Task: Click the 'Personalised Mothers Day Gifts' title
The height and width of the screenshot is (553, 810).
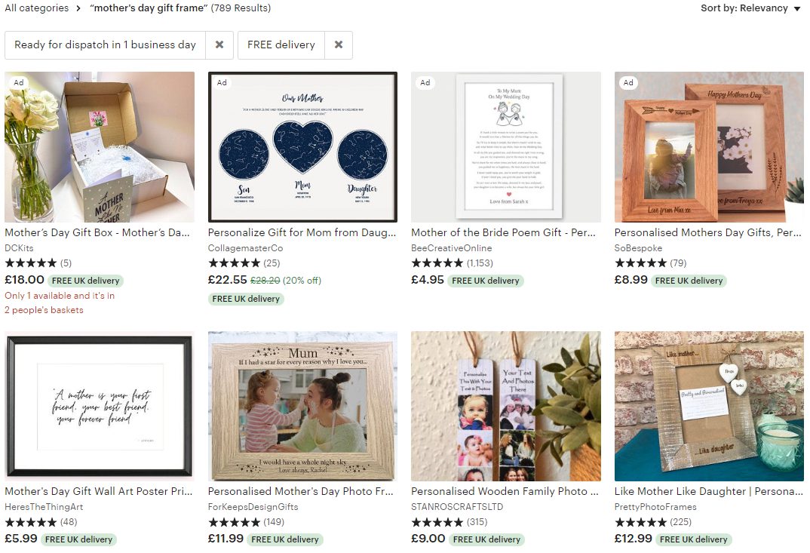Action: coord(707,232)
